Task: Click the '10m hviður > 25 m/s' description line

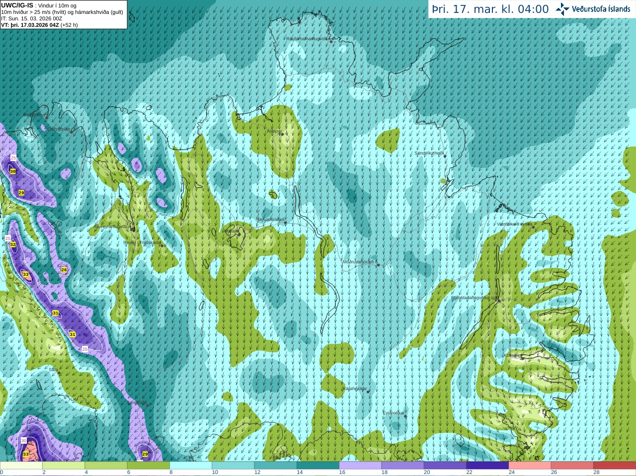Action: pyautogui.click(x=62, y=12)
